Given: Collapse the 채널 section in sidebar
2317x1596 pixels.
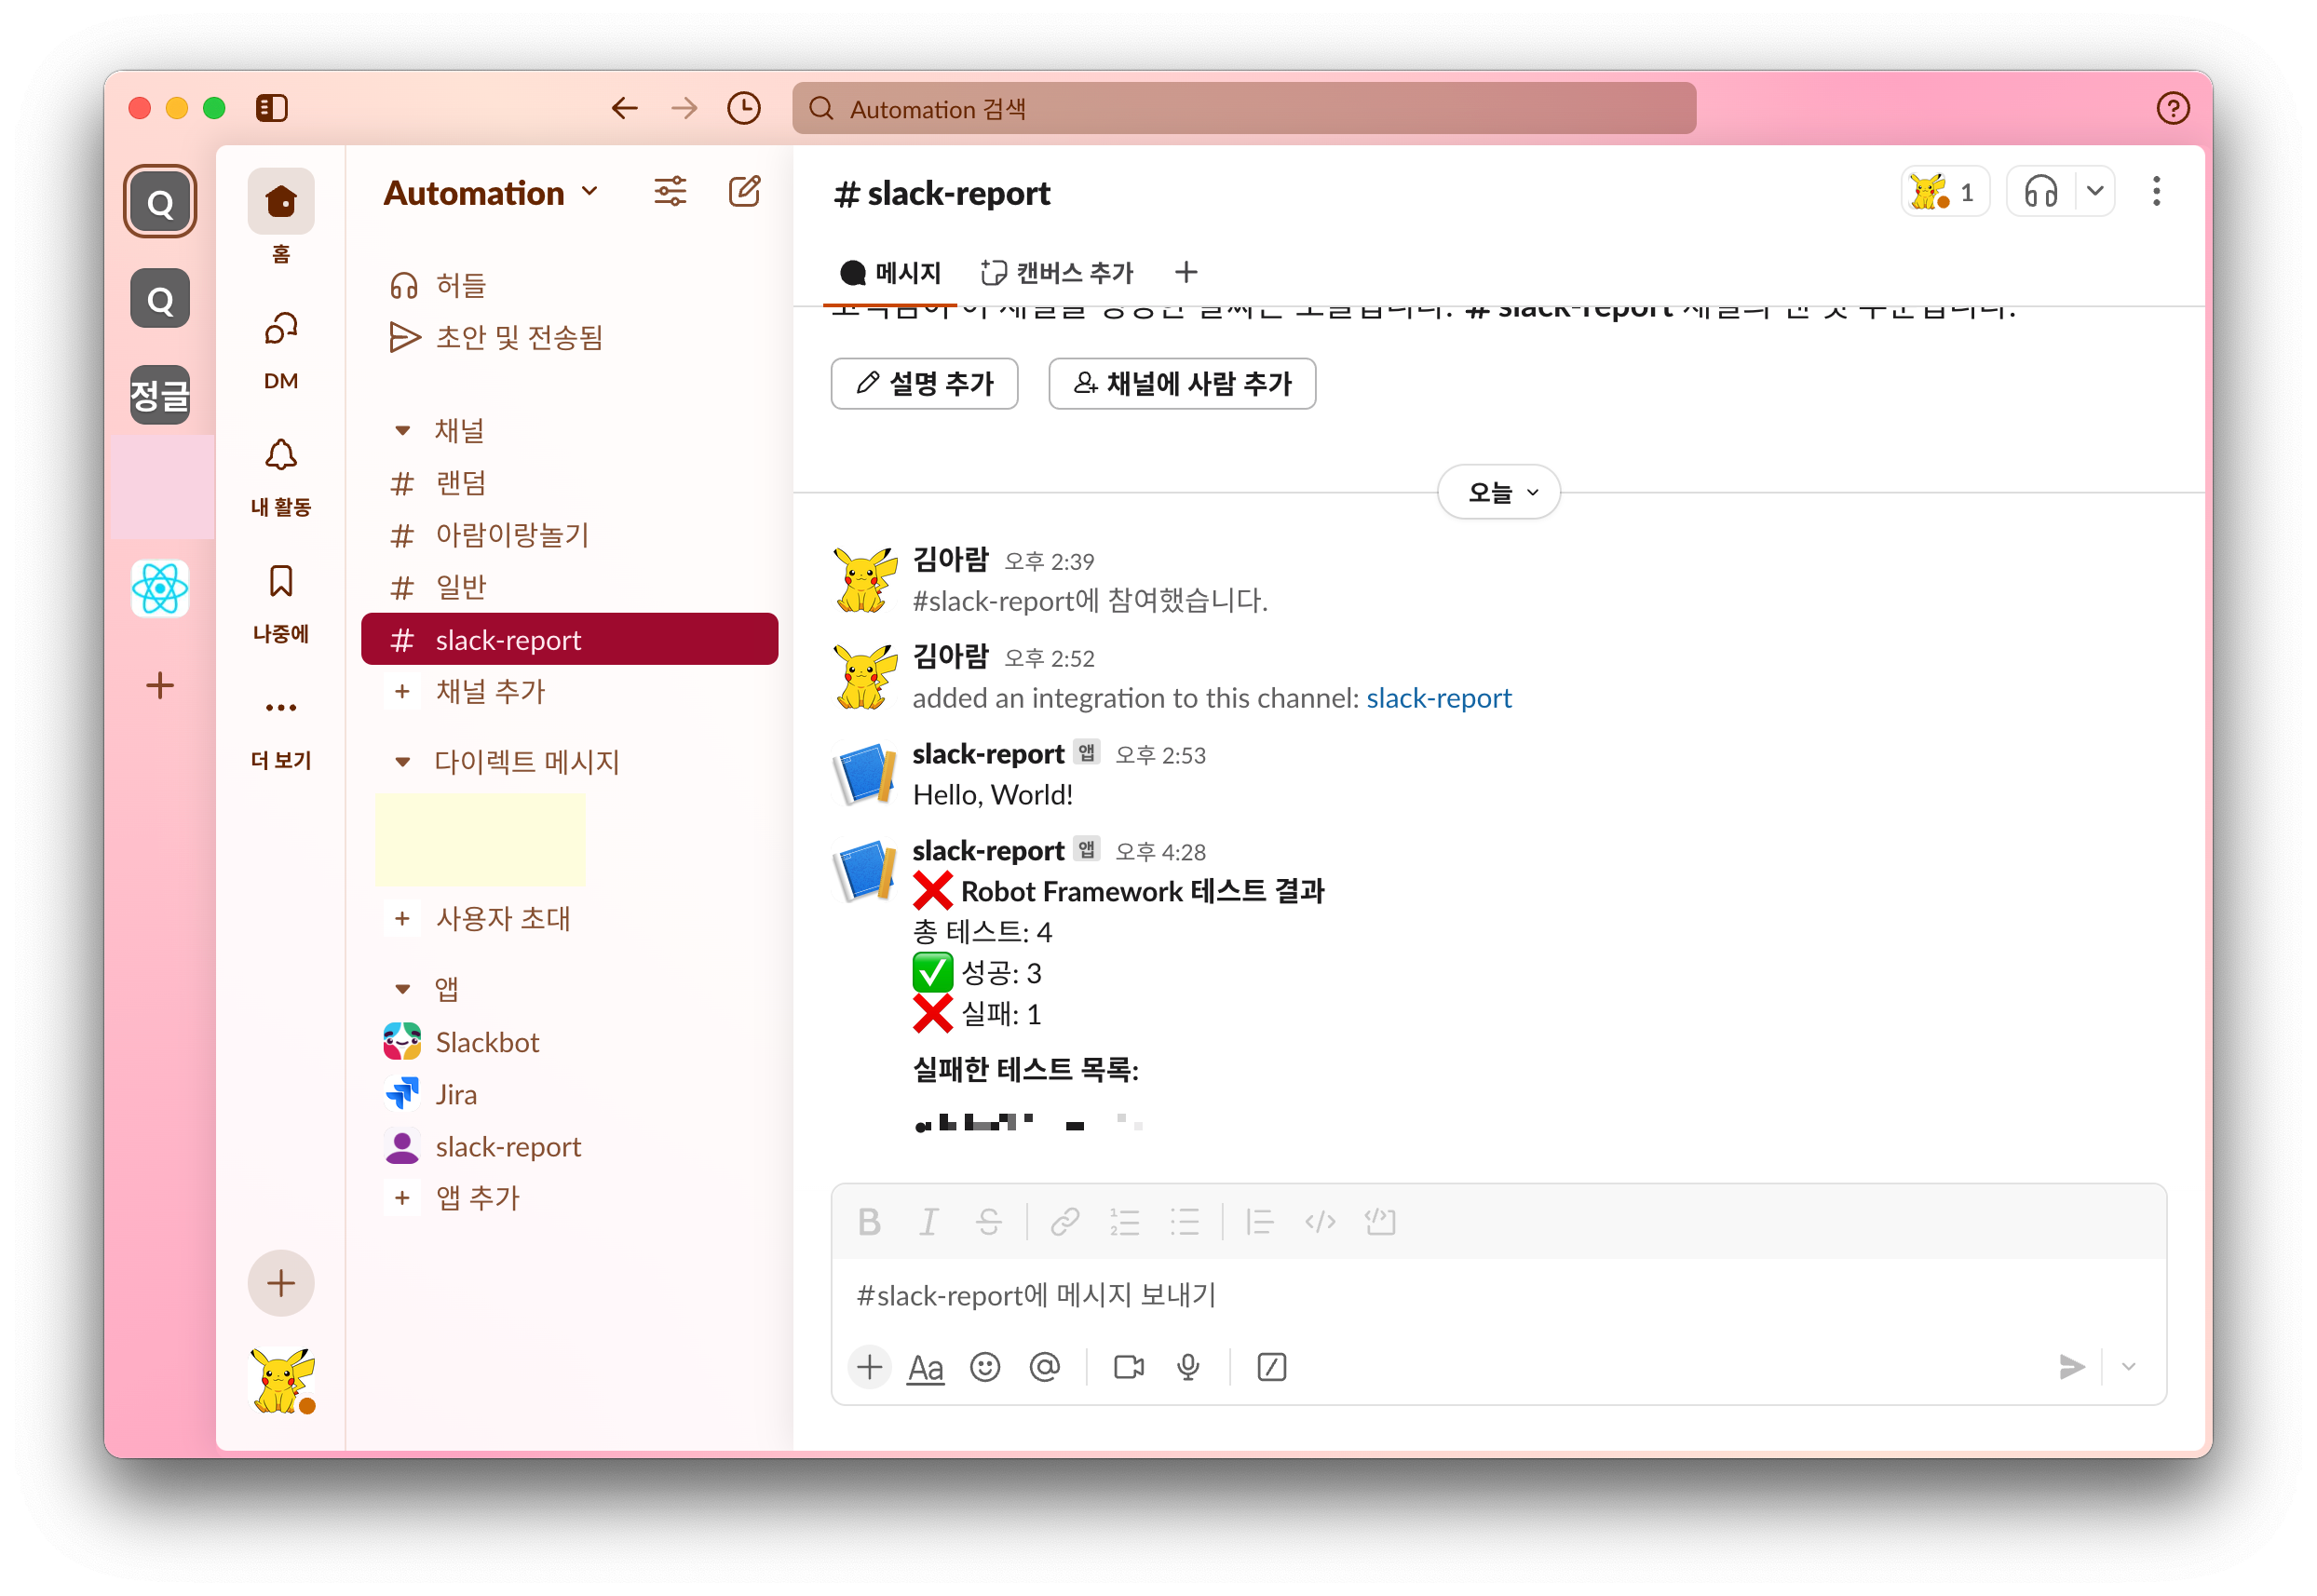Looking at the screenshot, I should point(402,431).
